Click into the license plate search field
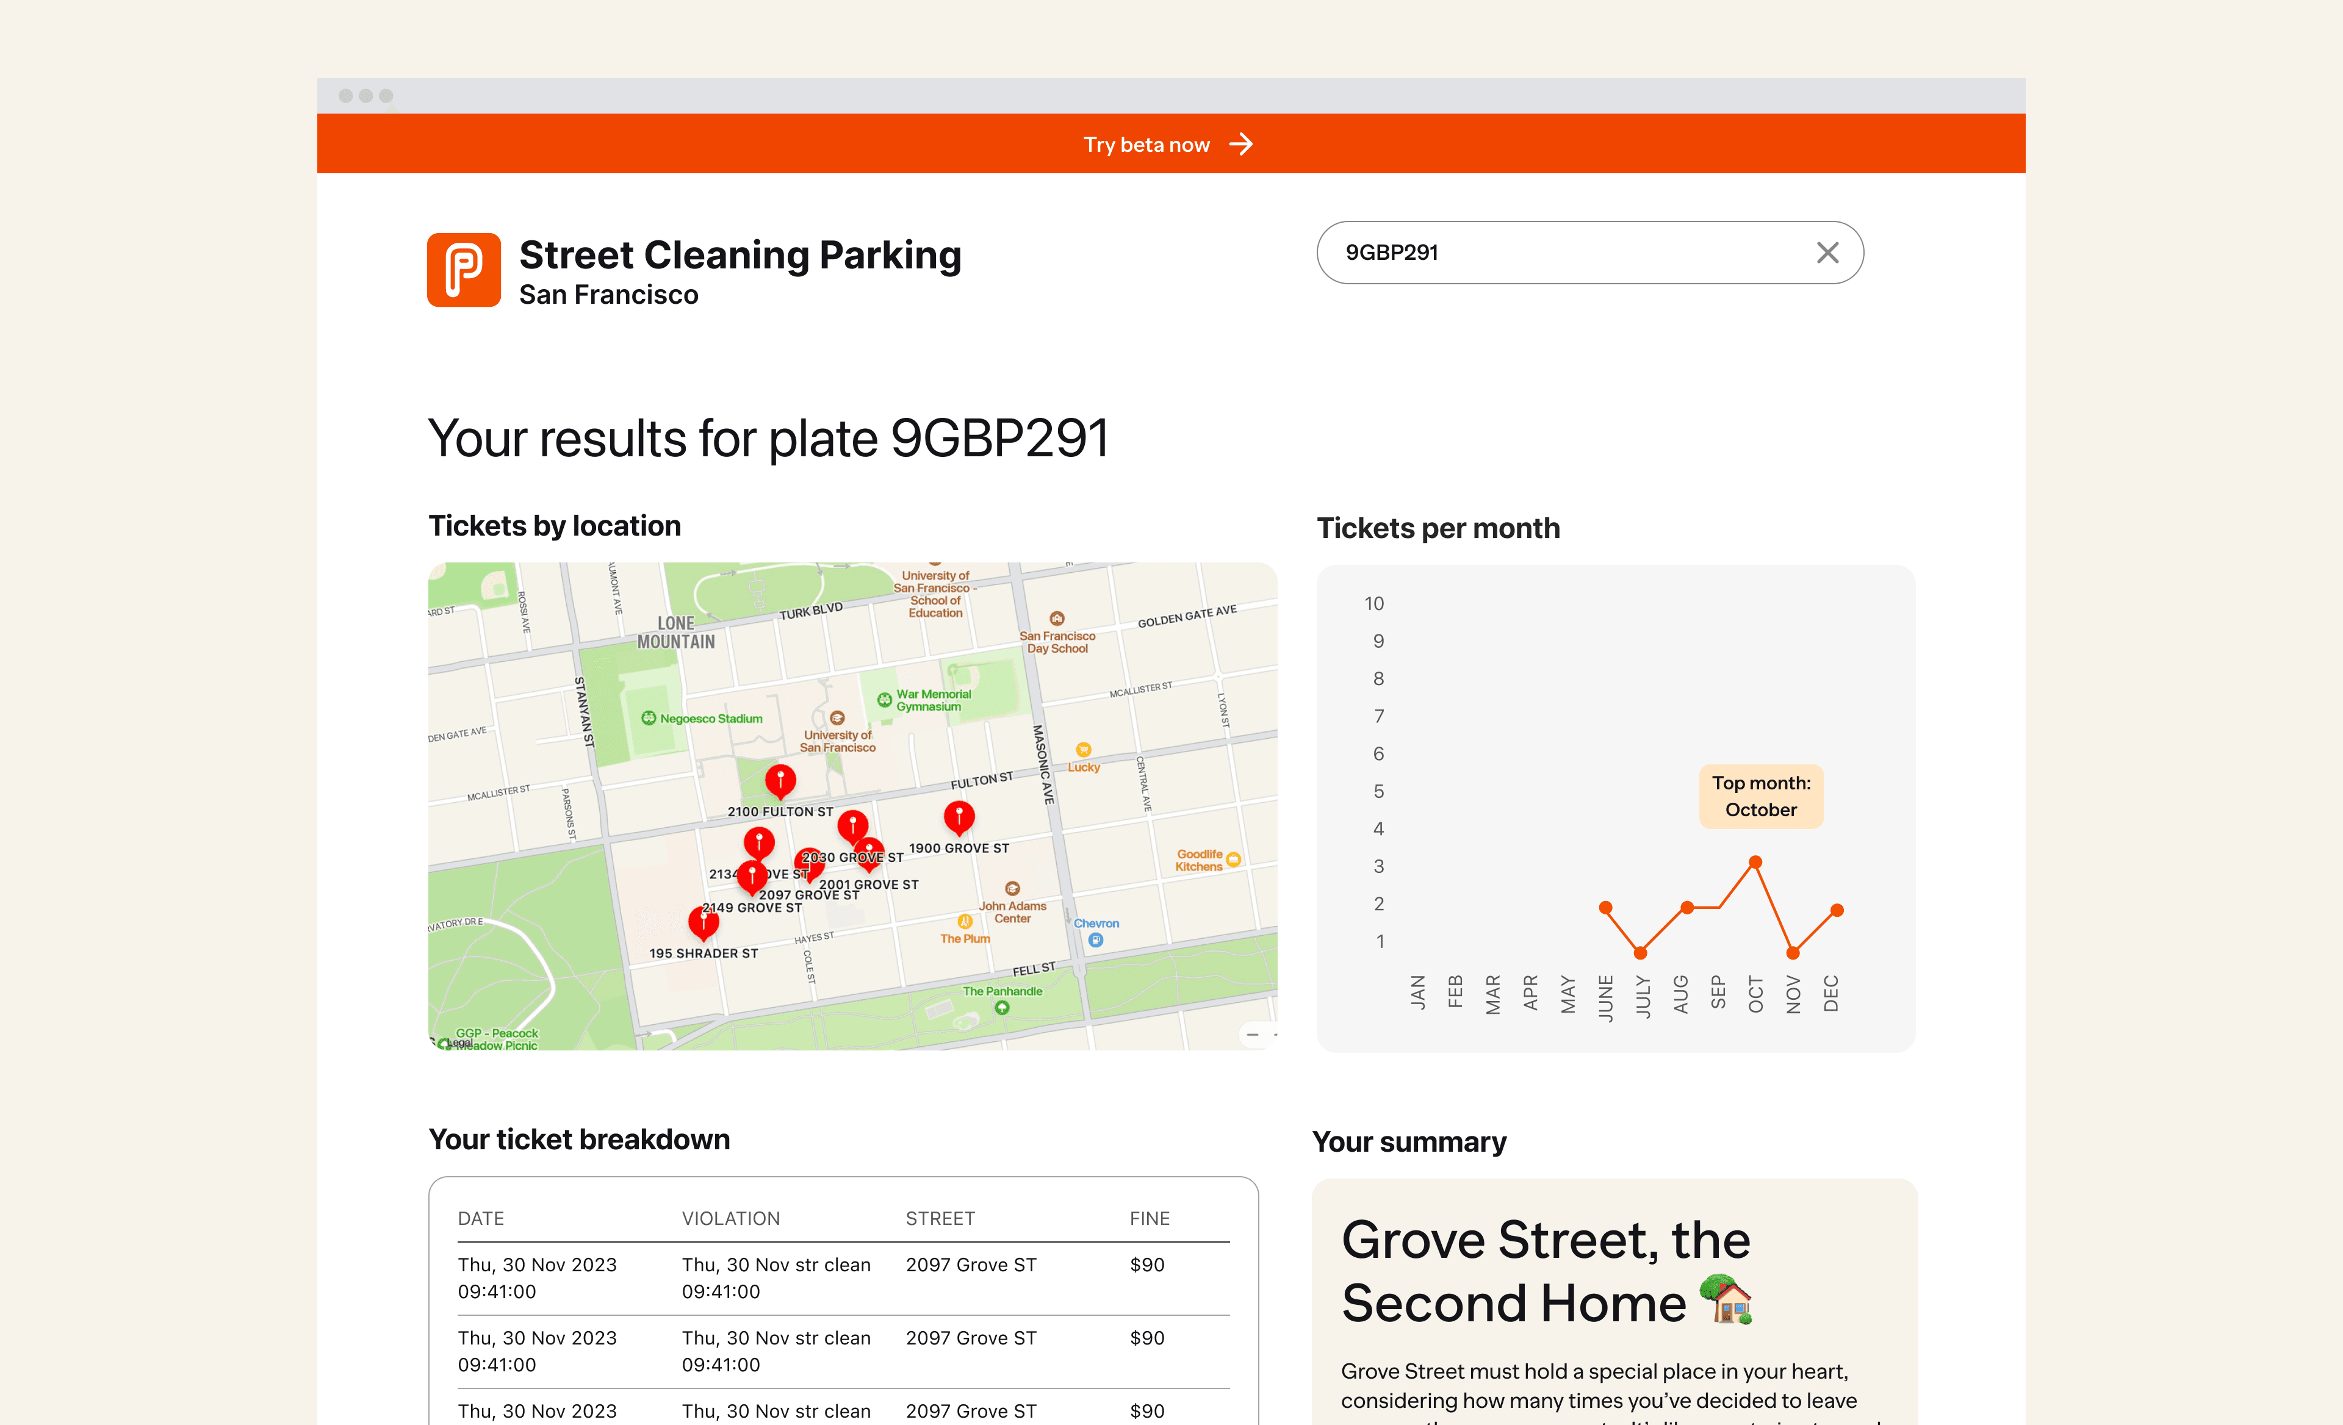 [1560, 253]
